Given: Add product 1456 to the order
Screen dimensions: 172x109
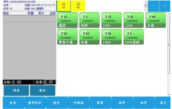Looking at the screenshot, I should click(112, 37).
